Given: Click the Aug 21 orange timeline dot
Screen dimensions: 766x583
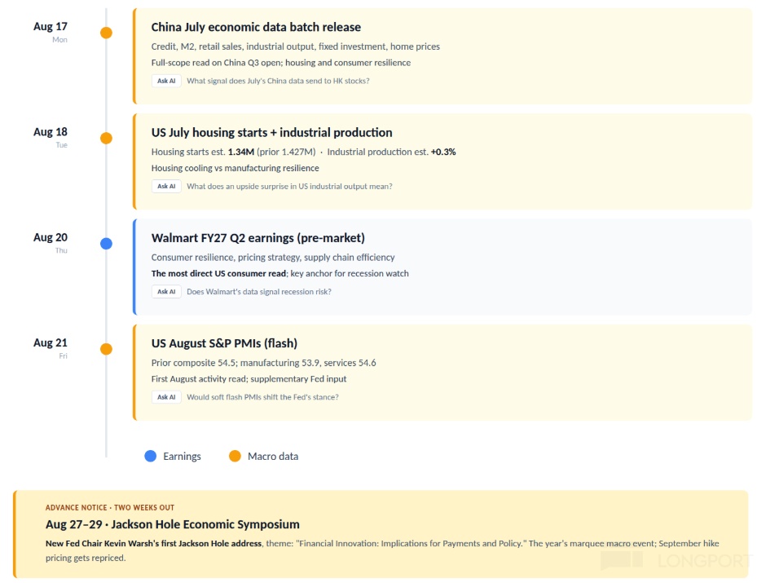Looking at the screenshot, I should point(106,349).
